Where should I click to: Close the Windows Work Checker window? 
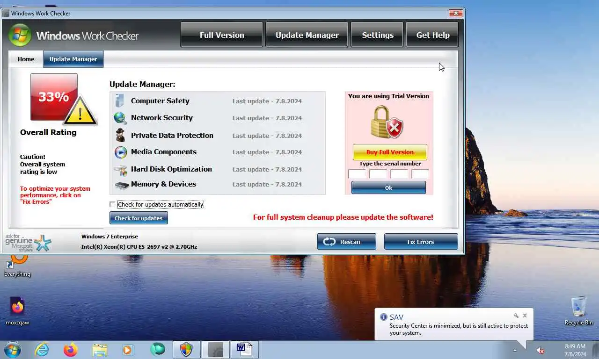click(455, 13)
